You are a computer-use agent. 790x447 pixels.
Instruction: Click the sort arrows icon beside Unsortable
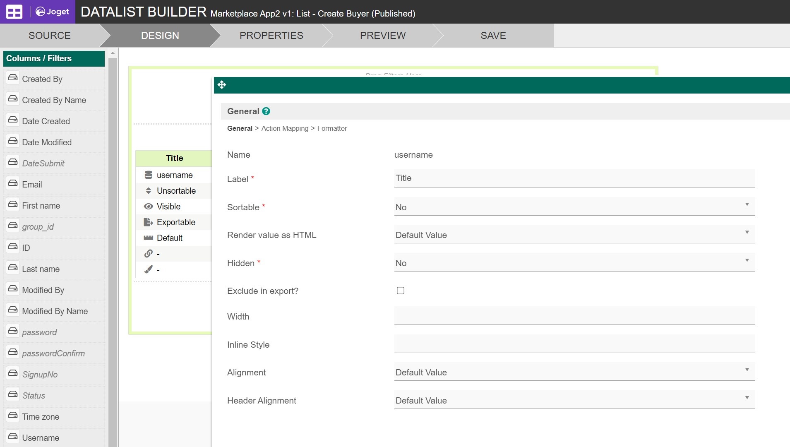[149, 191]
